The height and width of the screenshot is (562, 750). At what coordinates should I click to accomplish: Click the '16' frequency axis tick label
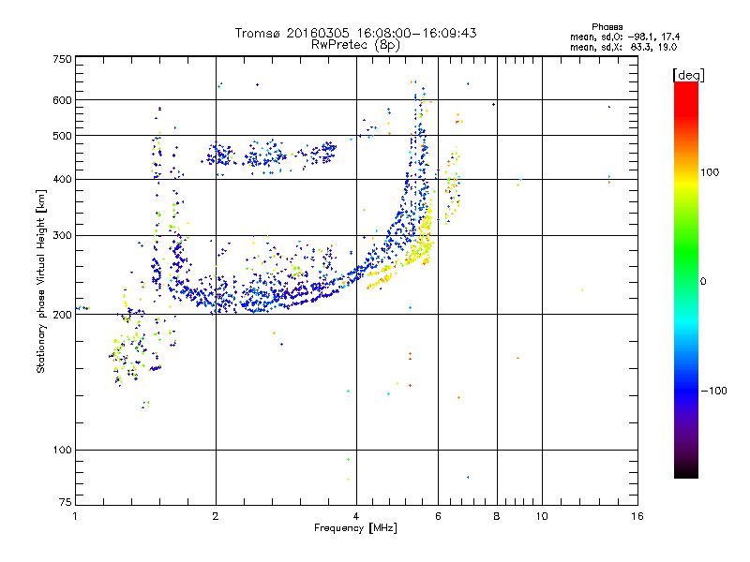637,516
